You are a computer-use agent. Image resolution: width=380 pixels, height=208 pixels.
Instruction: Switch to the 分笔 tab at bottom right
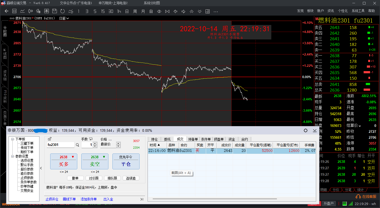(348, 190)
